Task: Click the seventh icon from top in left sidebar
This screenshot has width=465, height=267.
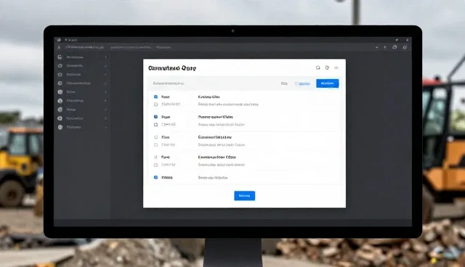Action: 60,110
